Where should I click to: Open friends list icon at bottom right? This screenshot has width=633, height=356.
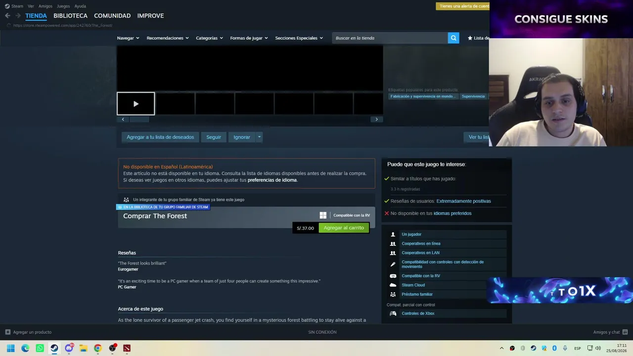coord(625,332)
